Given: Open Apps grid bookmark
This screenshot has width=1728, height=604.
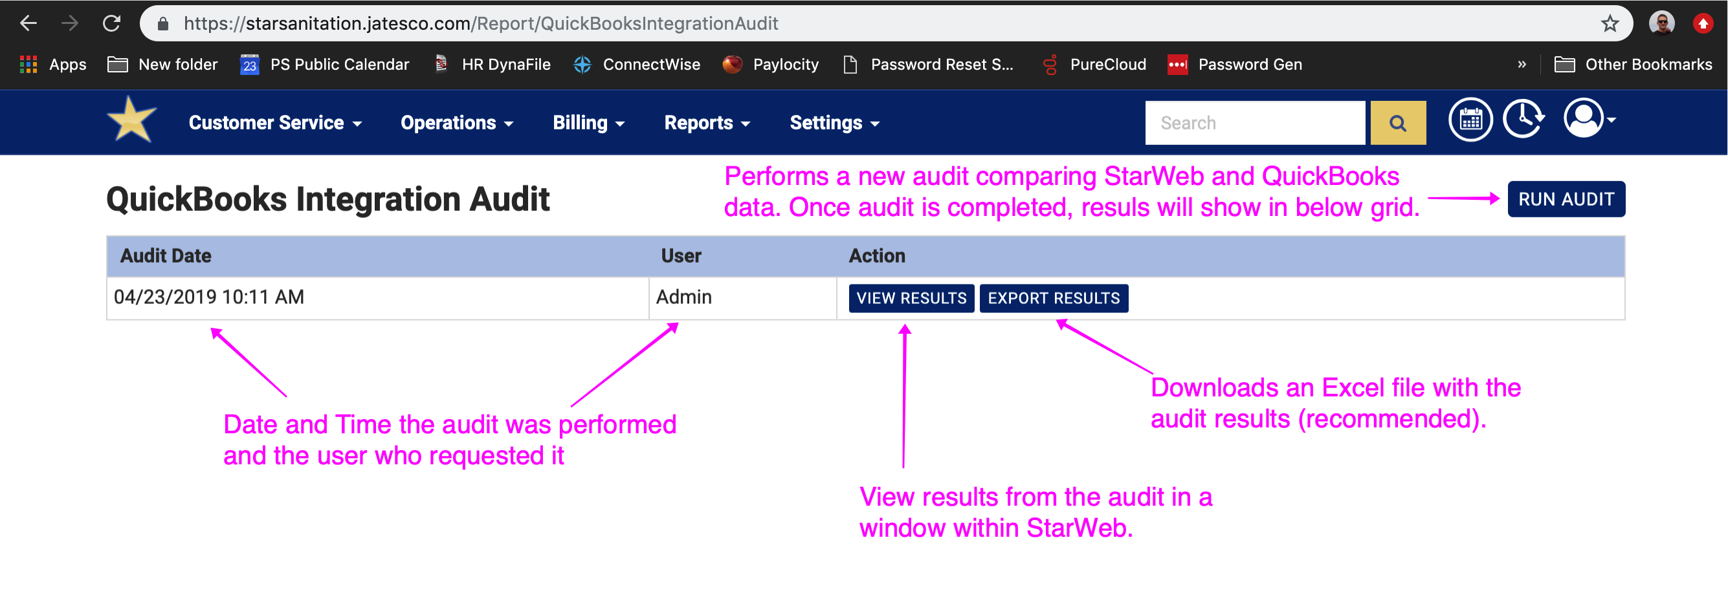Looking at the screenshot, I should pyautogui.click(x=53, y=65).
